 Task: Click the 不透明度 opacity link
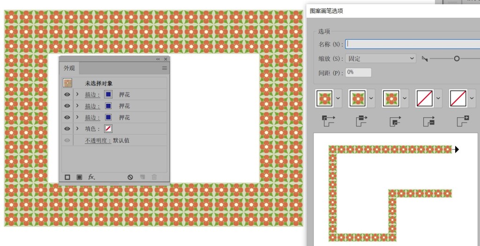98,140
